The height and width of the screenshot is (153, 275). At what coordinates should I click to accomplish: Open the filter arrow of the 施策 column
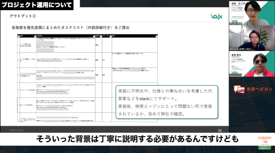35,37
